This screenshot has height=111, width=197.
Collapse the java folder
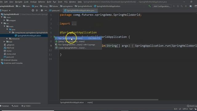[7, 29]
